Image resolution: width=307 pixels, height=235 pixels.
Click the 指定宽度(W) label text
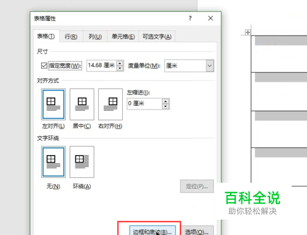65,66
